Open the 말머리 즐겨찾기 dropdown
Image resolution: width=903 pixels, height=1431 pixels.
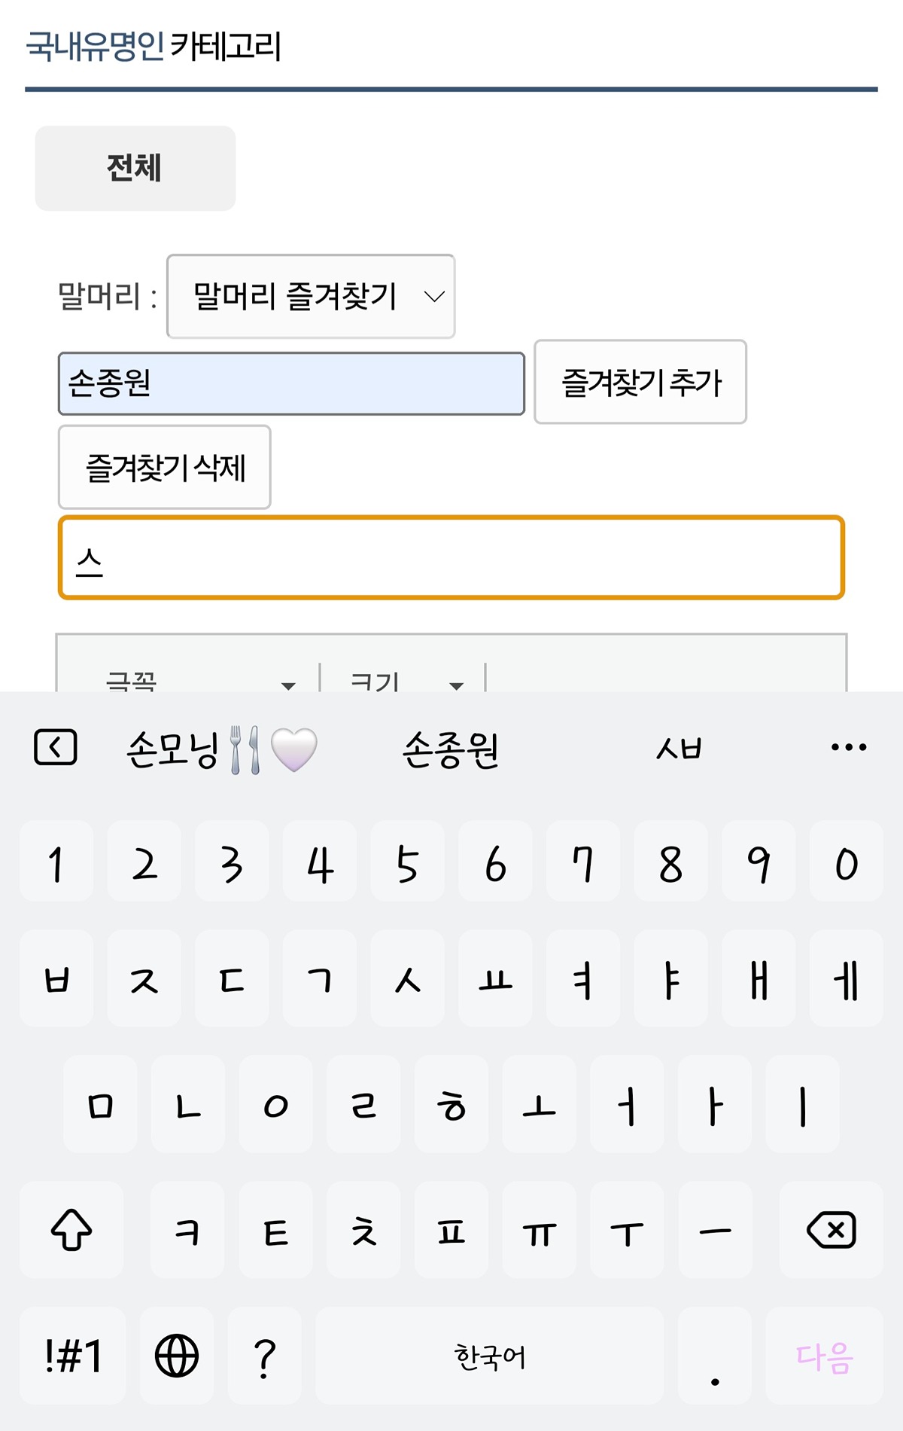(311, 296)
